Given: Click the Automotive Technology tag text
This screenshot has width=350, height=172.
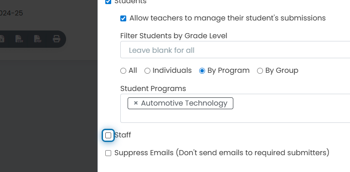Looking at the screenshot, I should coord(184,103).
